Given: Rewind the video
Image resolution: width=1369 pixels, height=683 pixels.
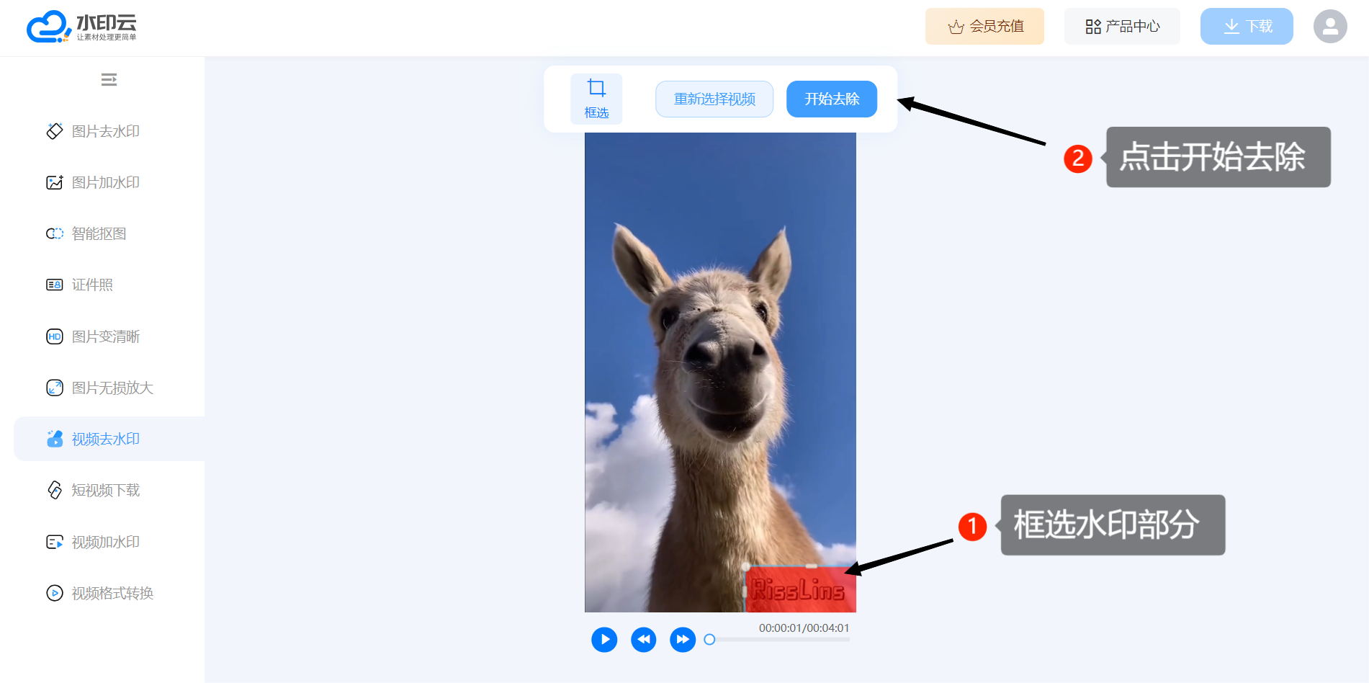Looking at the screenshot, I should 643,639.
